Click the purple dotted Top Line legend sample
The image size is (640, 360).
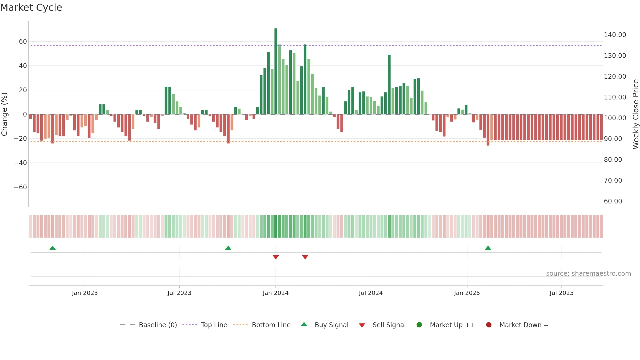pyautogui.click(x=190, y=325)
